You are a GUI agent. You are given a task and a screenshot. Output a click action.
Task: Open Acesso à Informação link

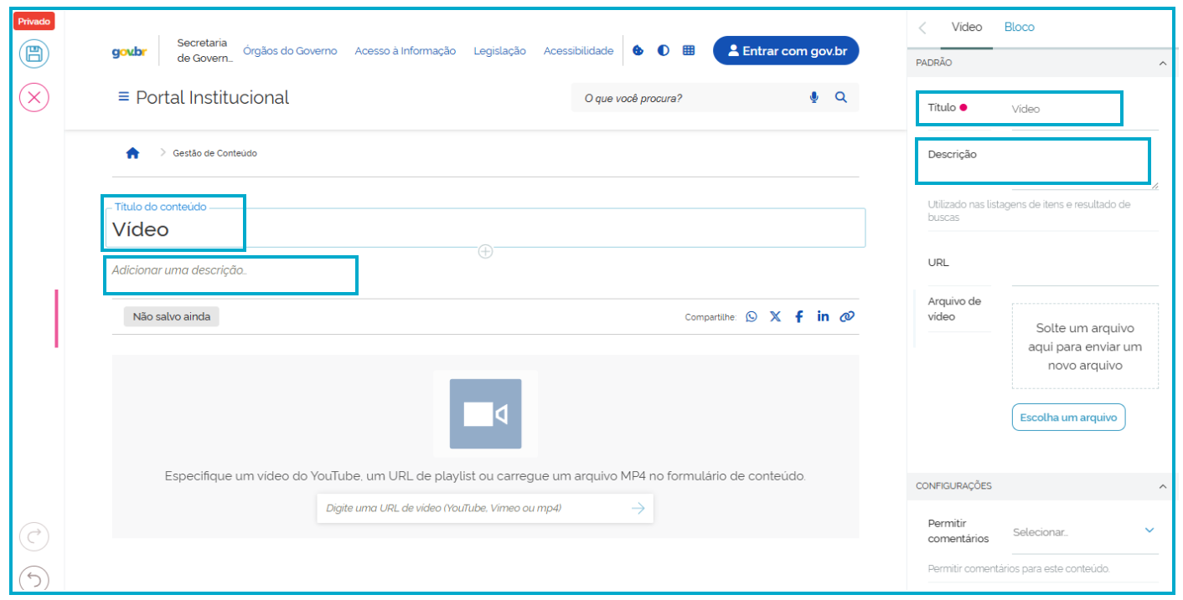[406, 51]
